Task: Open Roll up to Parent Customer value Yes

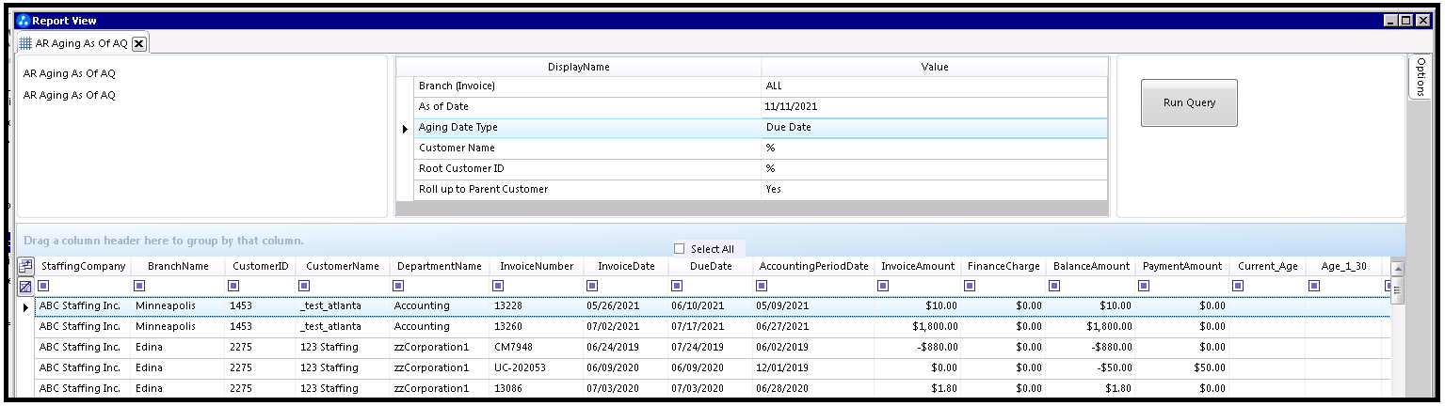Action: pos(934,190)
